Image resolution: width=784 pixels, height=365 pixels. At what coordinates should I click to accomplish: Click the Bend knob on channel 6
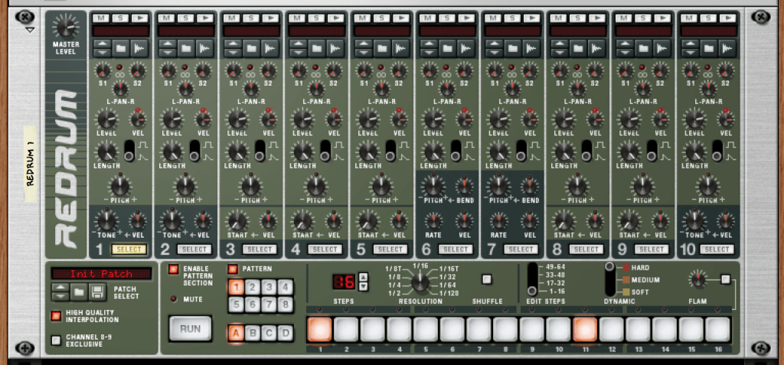pos(465,187)
